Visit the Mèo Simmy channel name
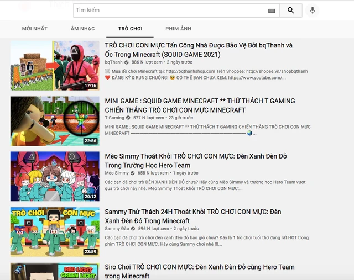 pyautogui.click(x=117, y=173)
